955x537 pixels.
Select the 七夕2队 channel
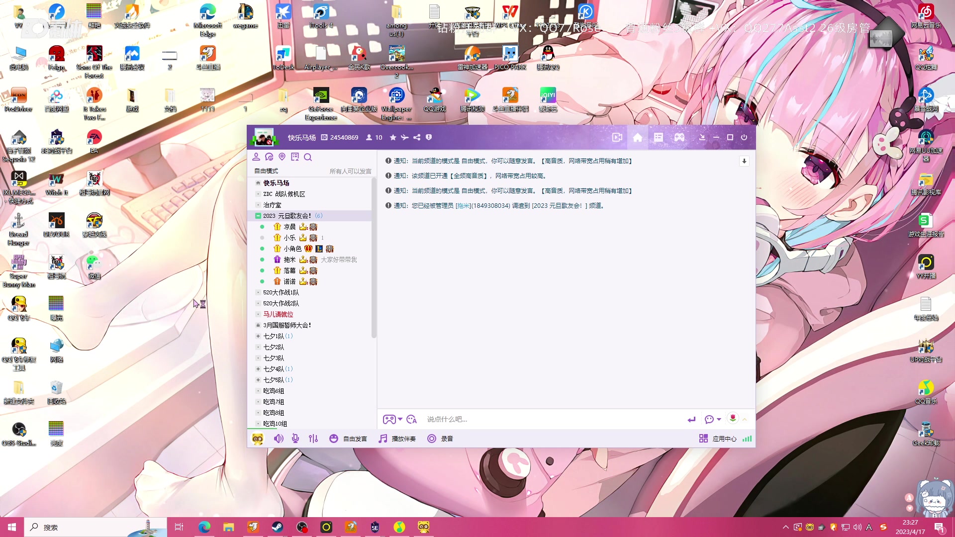click(x=274, y=347)
